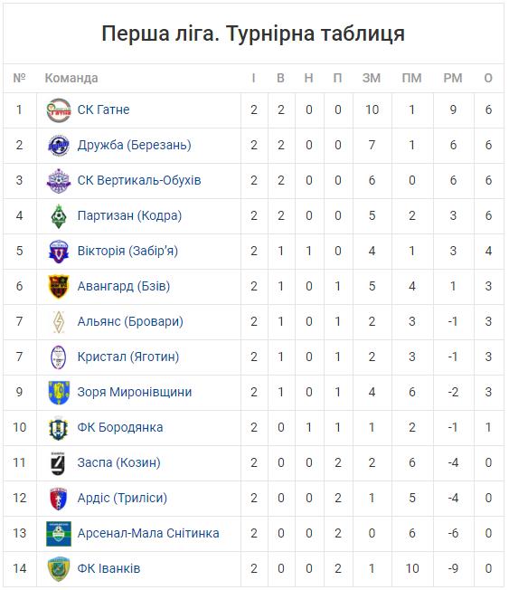Viewport: 509px width, 590px height.
Task: Select the РМ column header
Action: pyautogui.click(x=453, y=78)
